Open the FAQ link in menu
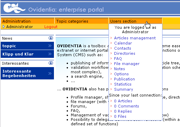 [x=118, y=59]
